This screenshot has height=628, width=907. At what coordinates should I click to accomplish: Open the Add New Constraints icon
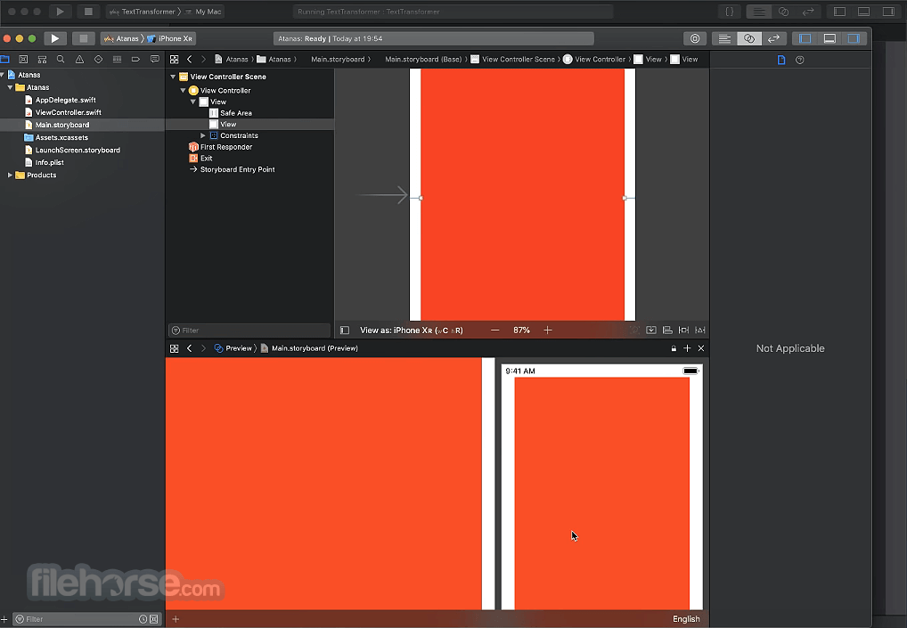click(683, 330)
